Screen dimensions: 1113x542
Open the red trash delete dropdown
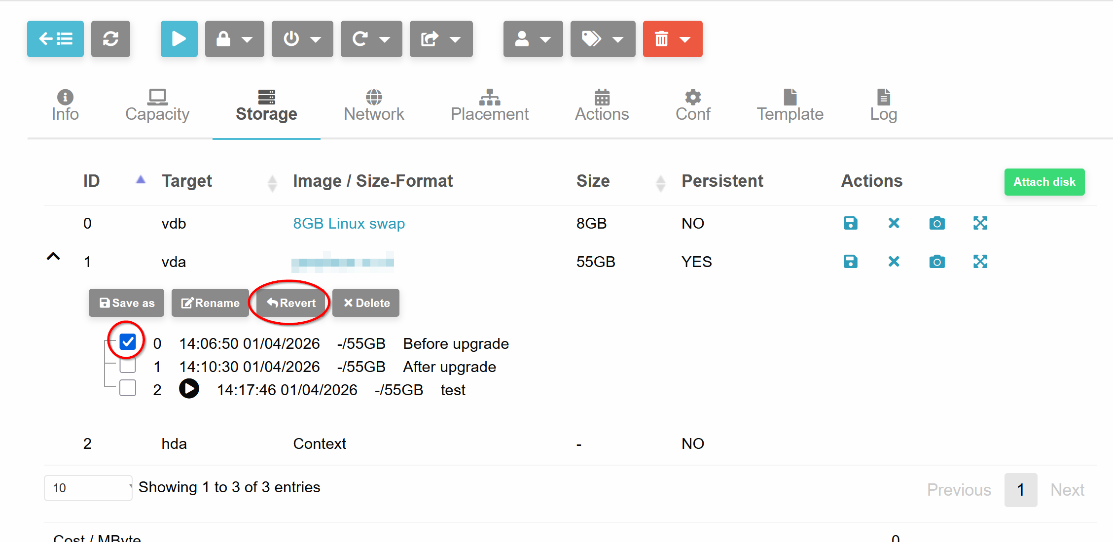point(673,39)
